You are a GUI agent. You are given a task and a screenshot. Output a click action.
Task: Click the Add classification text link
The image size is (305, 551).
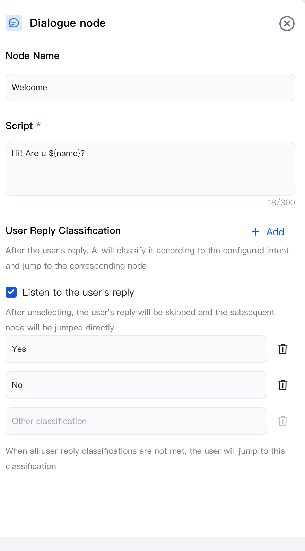(x=275, y=232)
